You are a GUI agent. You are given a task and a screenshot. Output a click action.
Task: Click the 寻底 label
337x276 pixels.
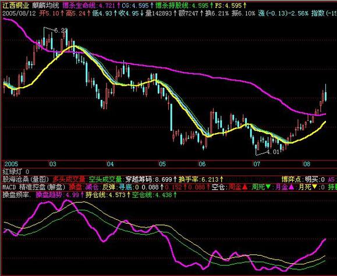(125, 187)
